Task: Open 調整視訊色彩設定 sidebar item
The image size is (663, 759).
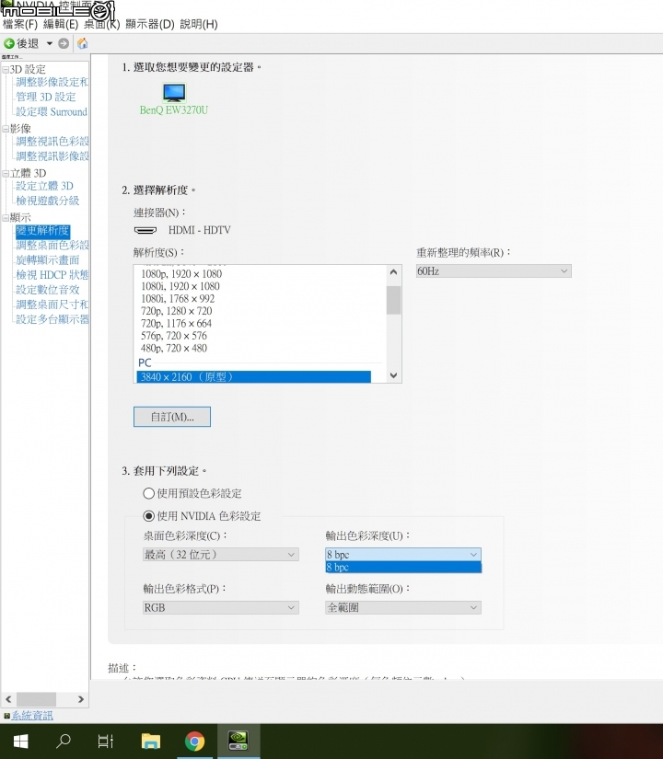Action: click(x=52, y=142)
